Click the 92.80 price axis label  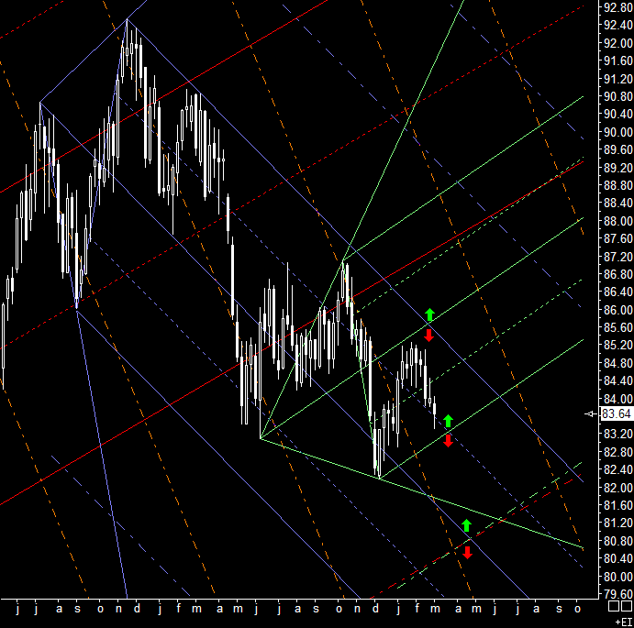coord(617,7)
